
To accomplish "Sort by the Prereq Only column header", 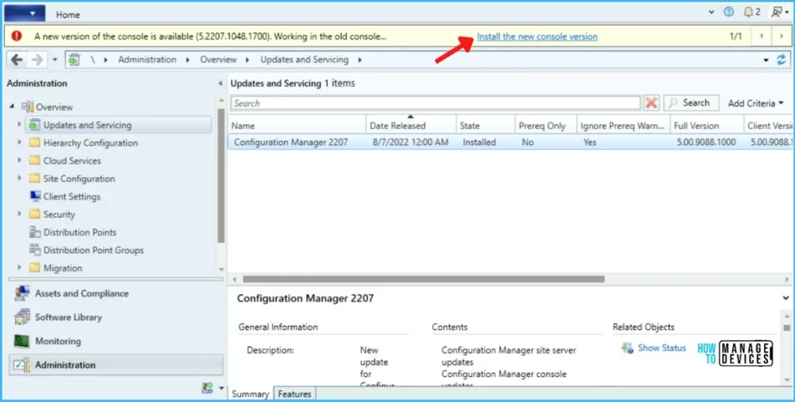I will (x=546, y=126).
